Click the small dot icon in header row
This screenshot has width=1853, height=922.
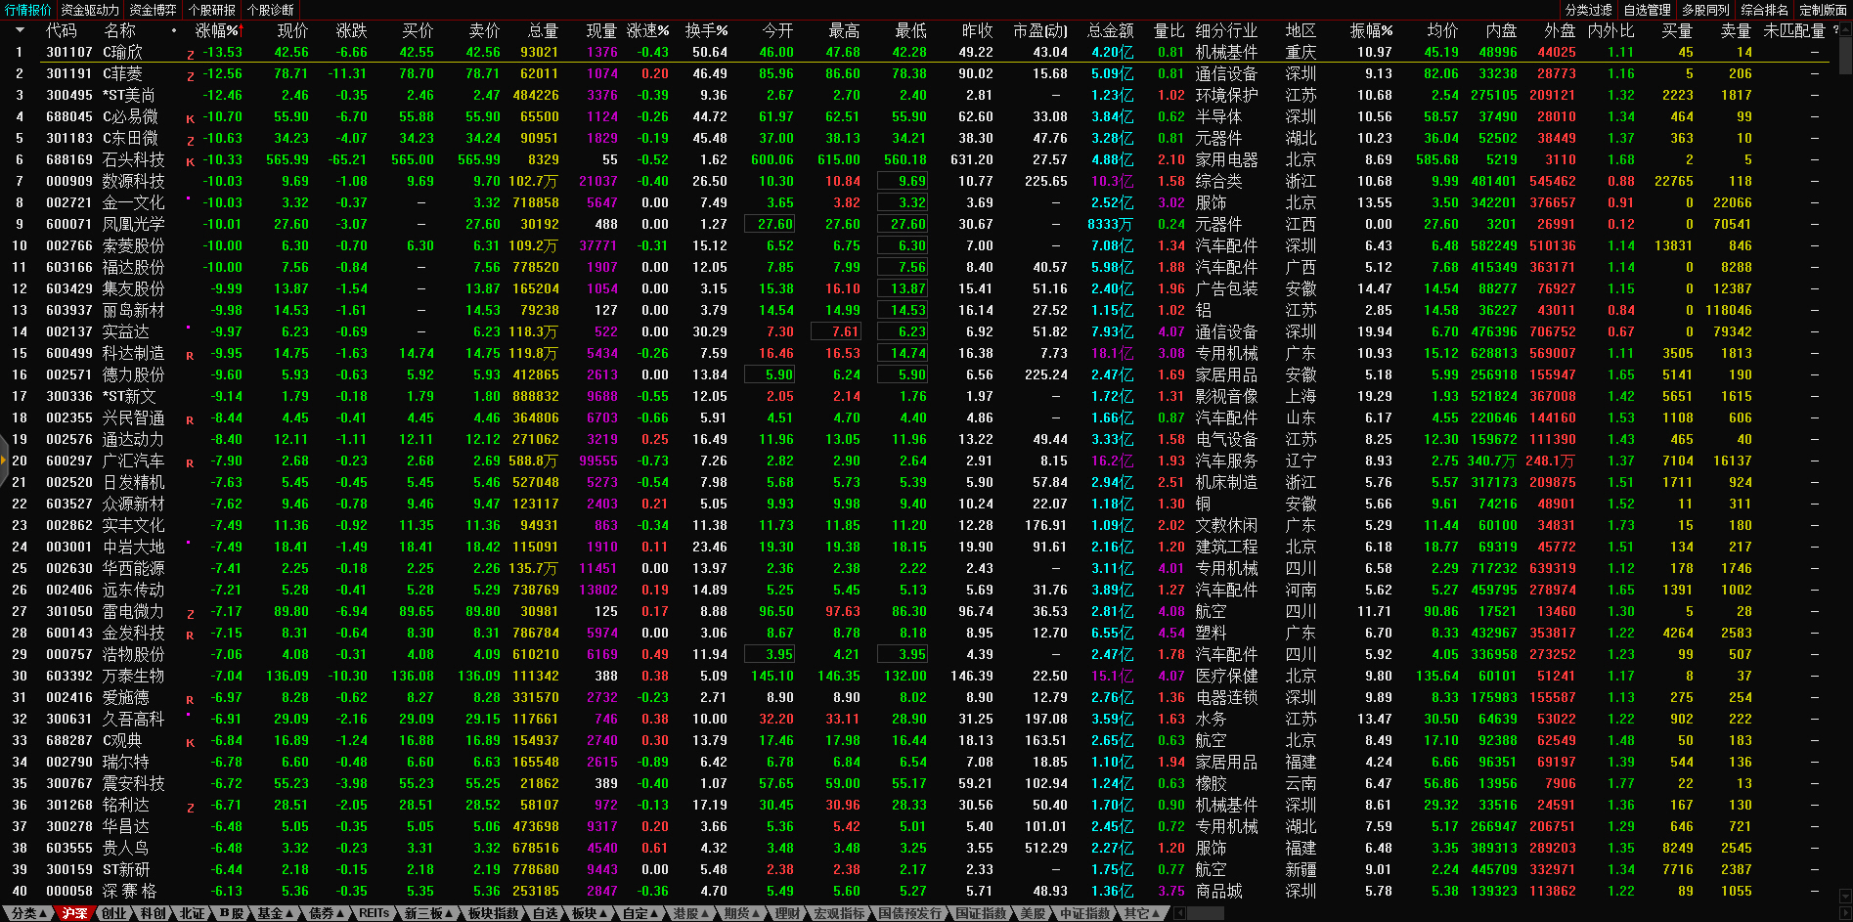point(174,30)
